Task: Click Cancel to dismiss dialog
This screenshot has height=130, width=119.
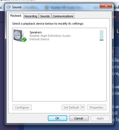Action: pyautogui.click(x=79, y=118)
